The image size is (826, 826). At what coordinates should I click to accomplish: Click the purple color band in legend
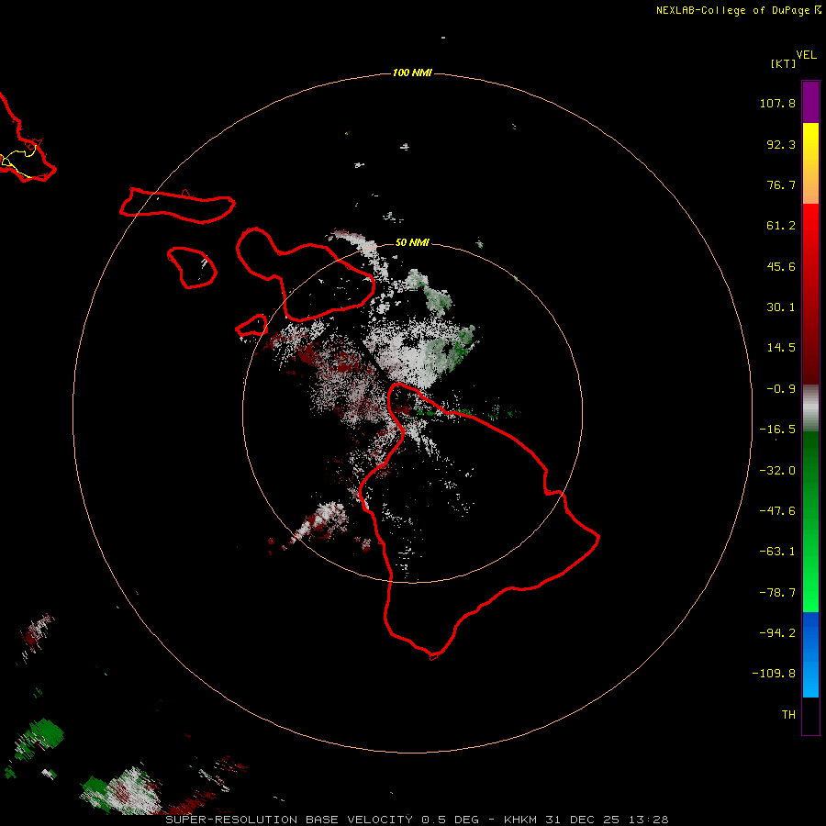click(810, 102)
